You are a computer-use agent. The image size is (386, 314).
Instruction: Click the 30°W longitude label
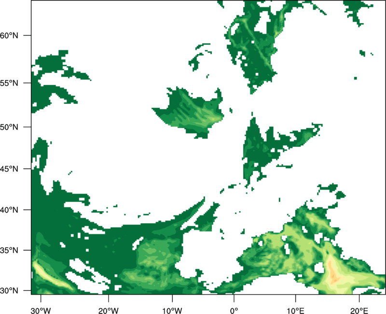[41, 311]
